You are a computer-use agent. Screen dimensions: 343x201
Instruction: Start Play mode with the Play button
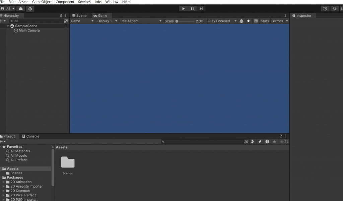tap(183, 8)
